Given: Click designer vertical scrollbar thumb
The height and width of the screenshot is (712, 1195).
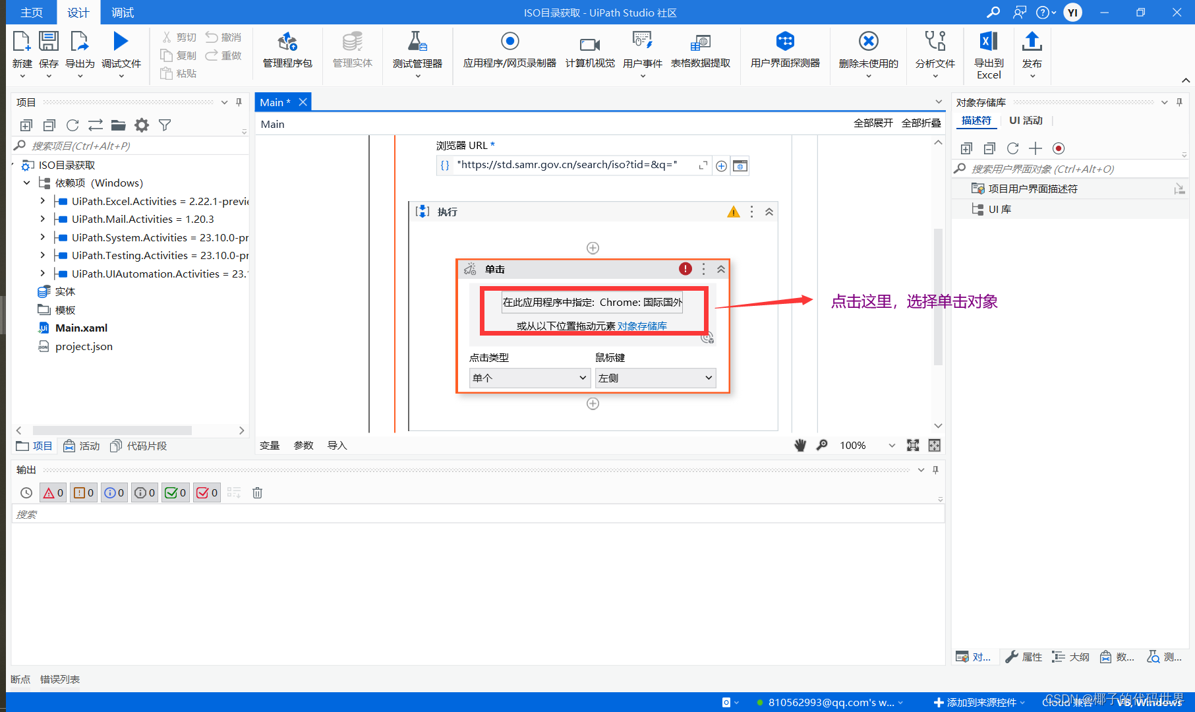Looking at the screenshot, I should click(x=938, y=297).
